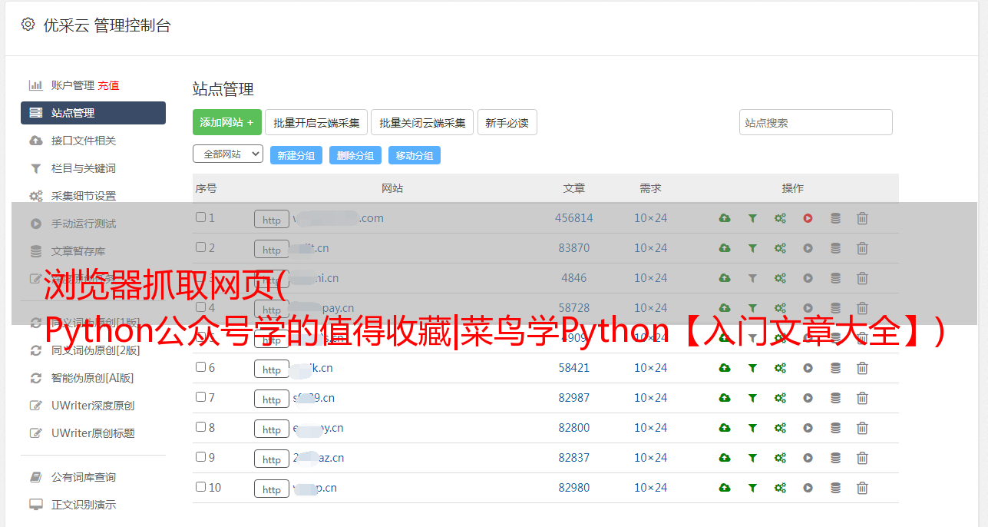The width and height of the screenshot is (988, 527).
Task: Click the 批量开启云端采集 button
Action: (316, 122)
